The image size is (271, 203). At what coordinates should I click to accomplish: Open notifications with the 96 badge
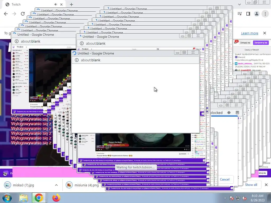pyautogui.click(x=236, y=42)
